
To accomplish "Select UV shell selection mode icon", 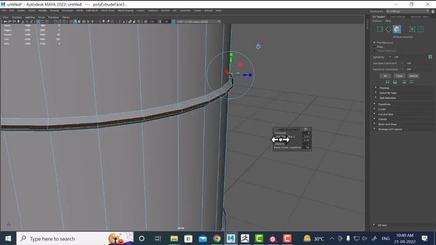I will 421,29.
